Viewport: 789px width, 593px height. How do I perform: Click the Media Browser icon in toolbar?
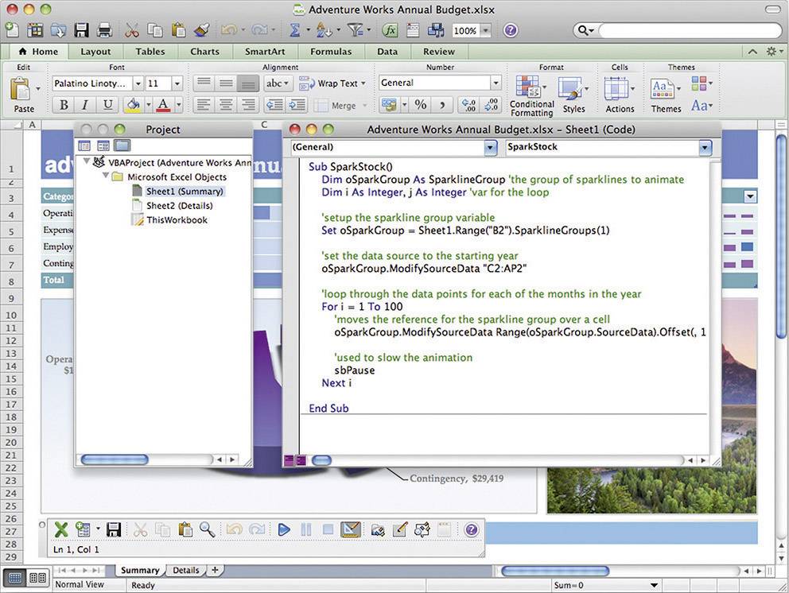pyautogui.click(x=436, y=31)
